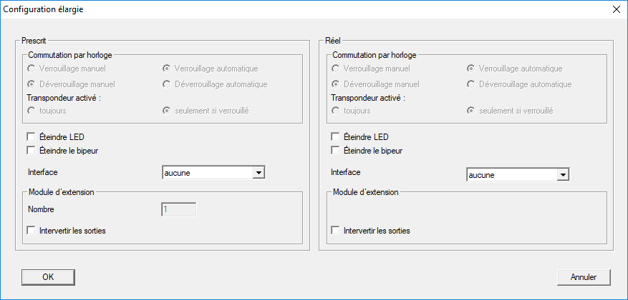Enable Éteindre LED in Réel panel
The width and height of the screenshot is (628, 300).
335,137
